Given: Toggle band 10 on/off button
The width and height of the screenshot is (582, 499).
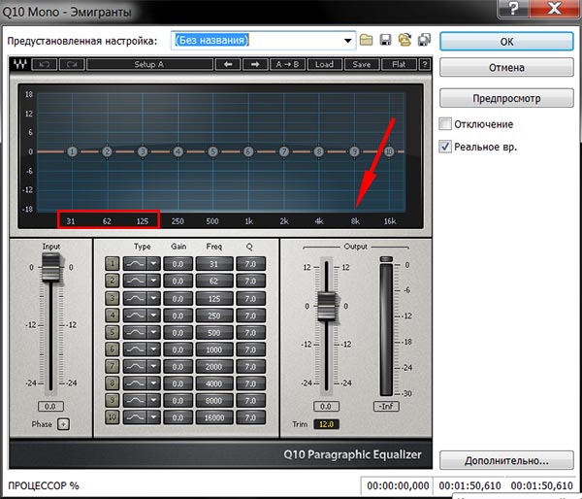Looking at the screenshot, I should tap(113, 417).
